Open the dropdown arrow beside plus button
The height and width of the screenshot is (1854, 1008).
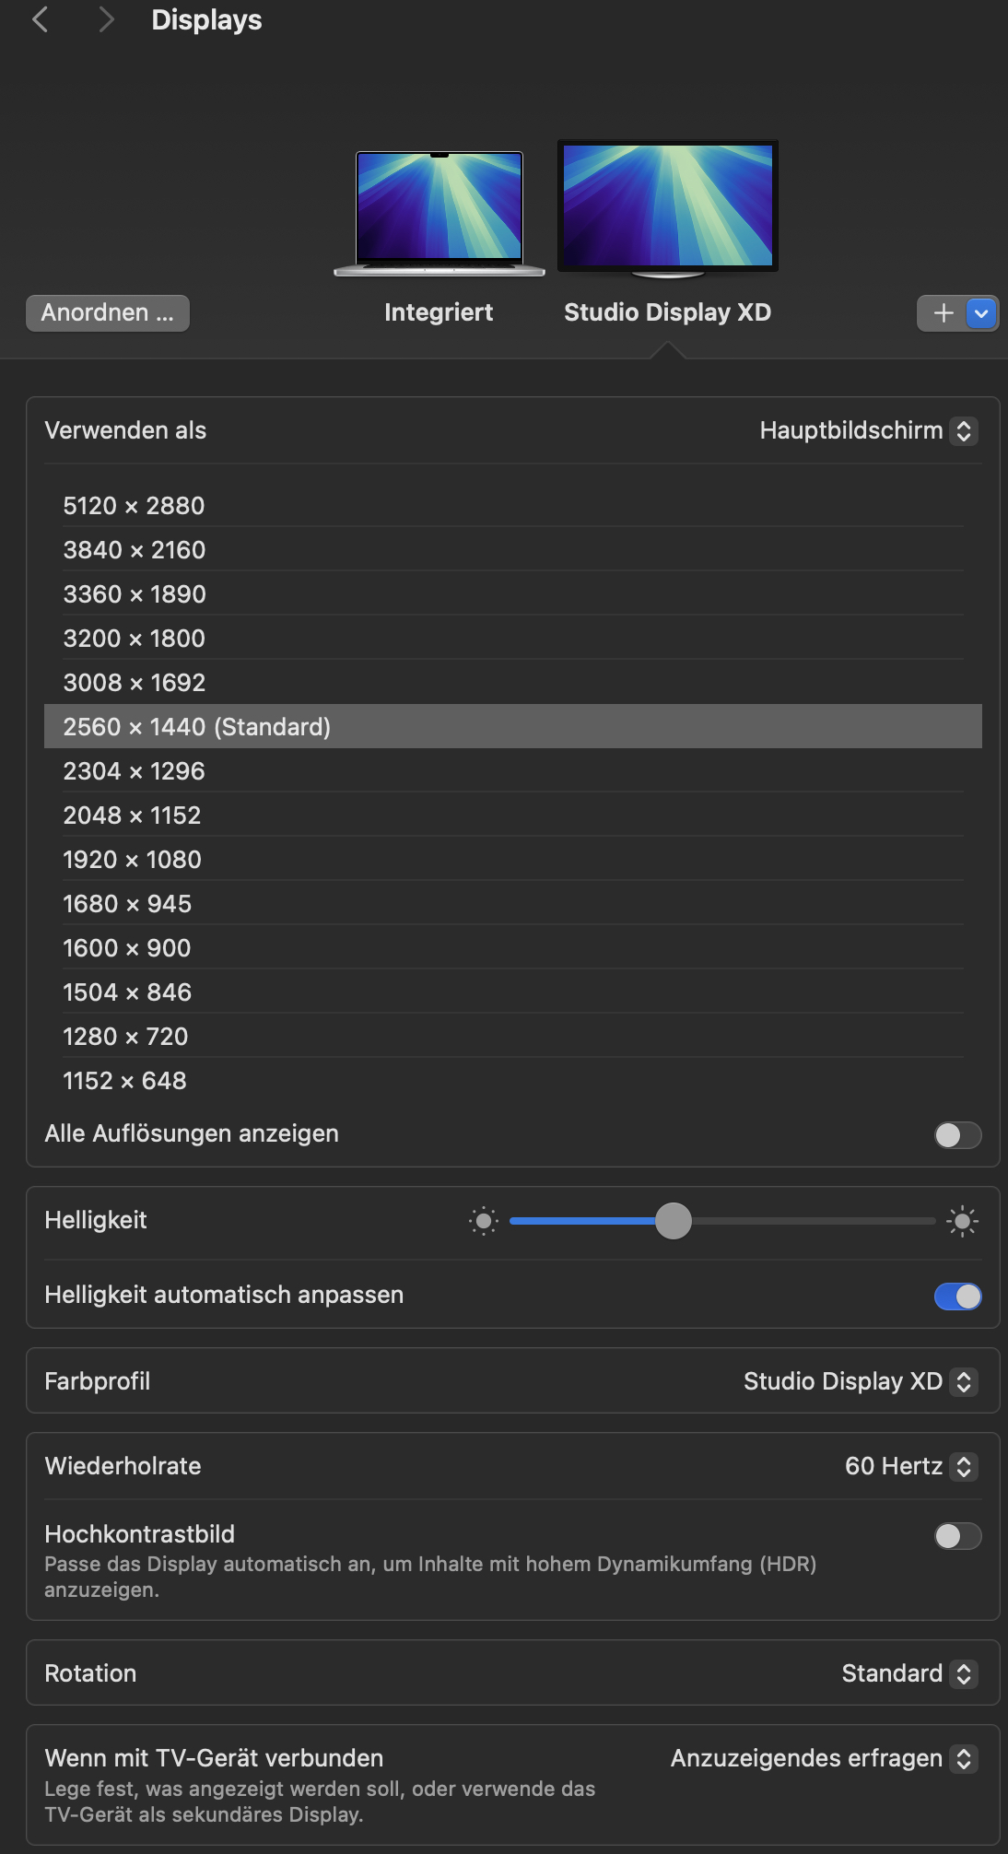pos(981,313)
